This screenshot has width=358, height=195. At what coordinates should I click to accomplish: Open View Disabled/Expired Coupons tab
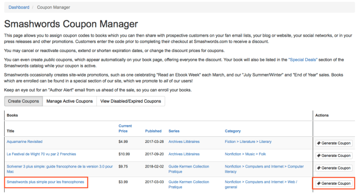(130, 101)
